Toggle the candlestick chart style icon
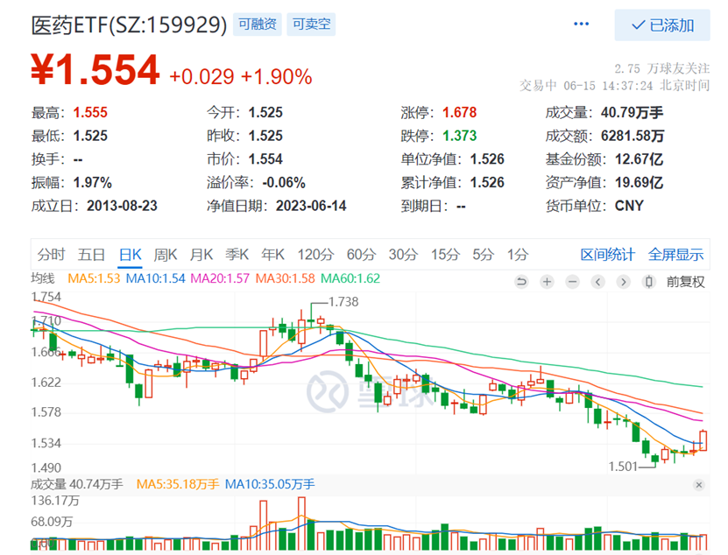728x555 pixels. pyautogui.click(x=649, y=282)
